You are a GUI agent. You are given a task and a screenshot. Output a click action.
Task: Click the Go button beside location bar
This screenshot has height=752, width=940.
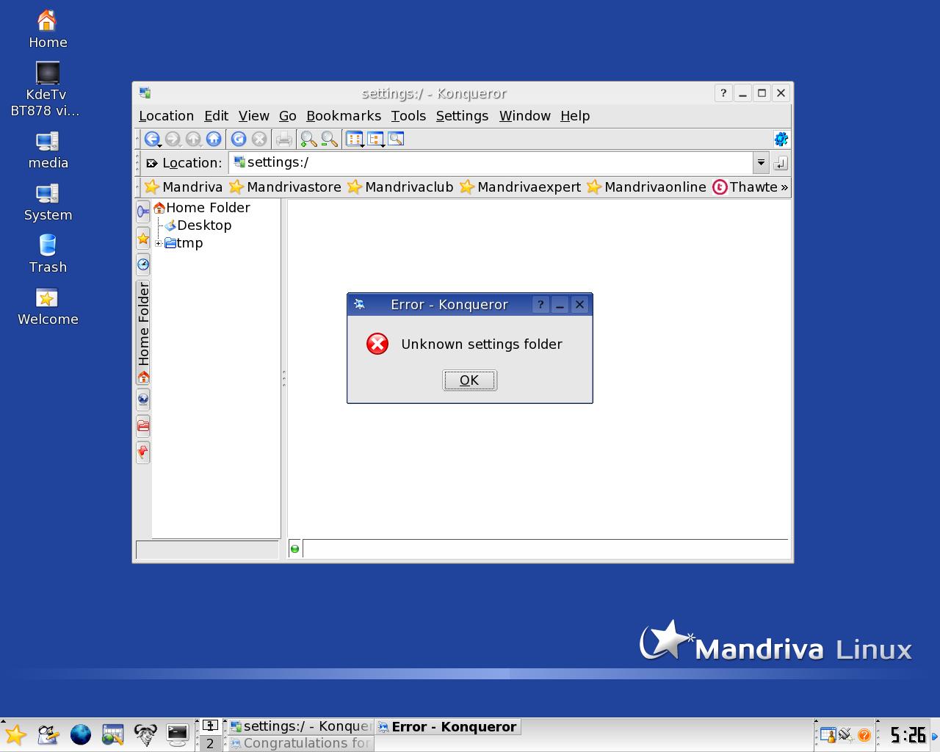[x=781, y=163]
